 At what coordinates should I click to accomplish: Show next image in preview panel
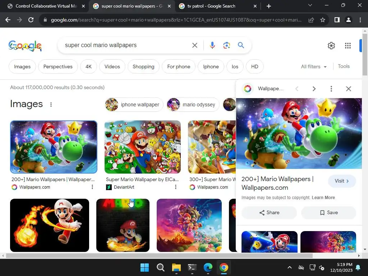click(314, 89)
